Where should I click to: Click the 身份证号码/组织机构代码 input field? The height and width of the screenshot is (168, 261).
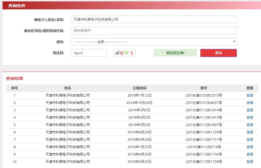(x=154, y=30)
